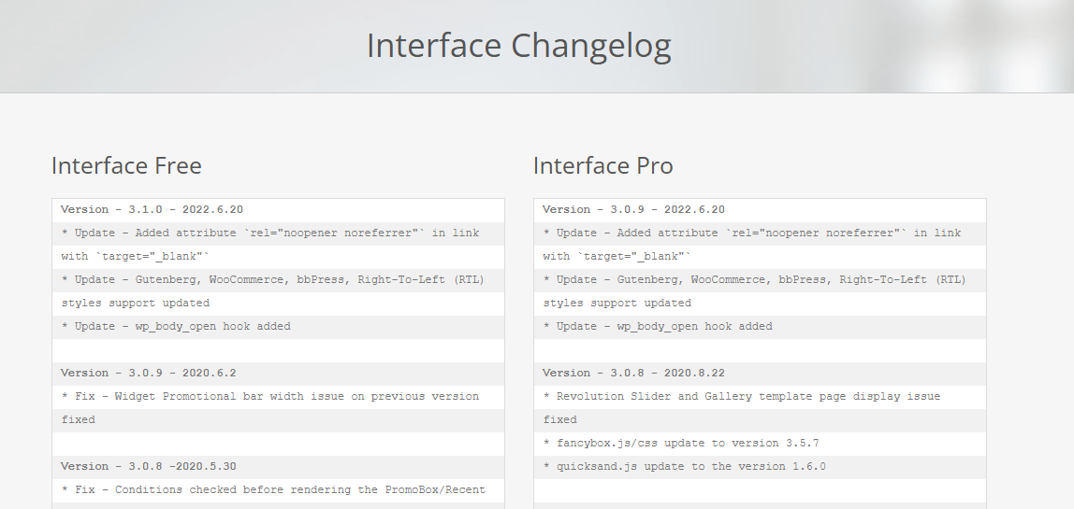The height and width of the screenshot is (509, 1074).
Task: Select the Interface Pro heading
Action: click(x=602, y=165)
